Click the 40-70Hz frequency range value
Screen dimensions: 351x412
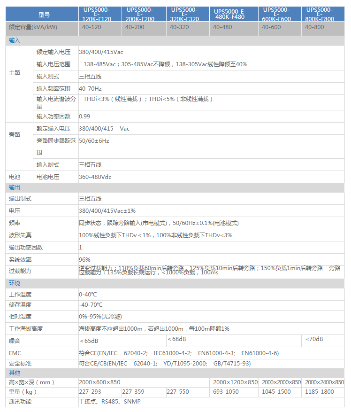[x=90, y=89]
